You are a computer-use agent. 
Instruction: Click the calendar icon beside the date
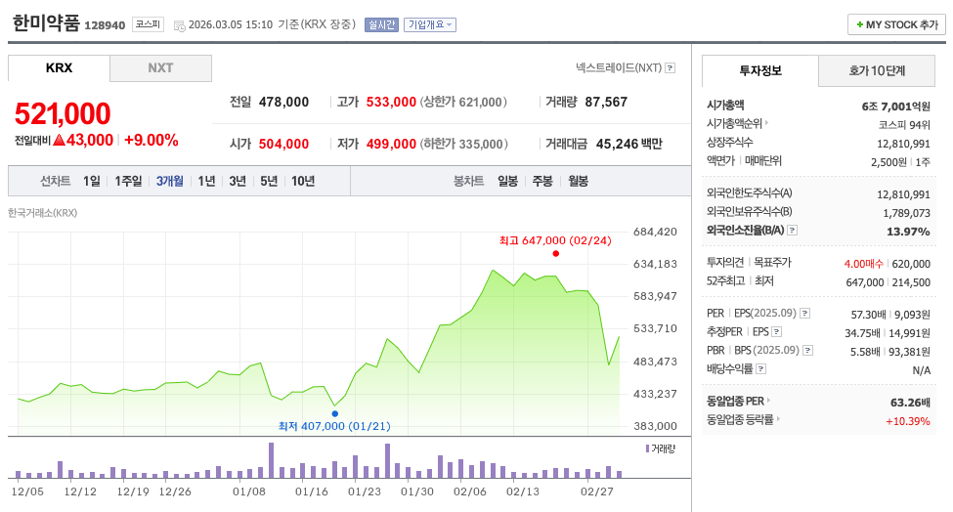pyautogui.click(x=179, y=26)
